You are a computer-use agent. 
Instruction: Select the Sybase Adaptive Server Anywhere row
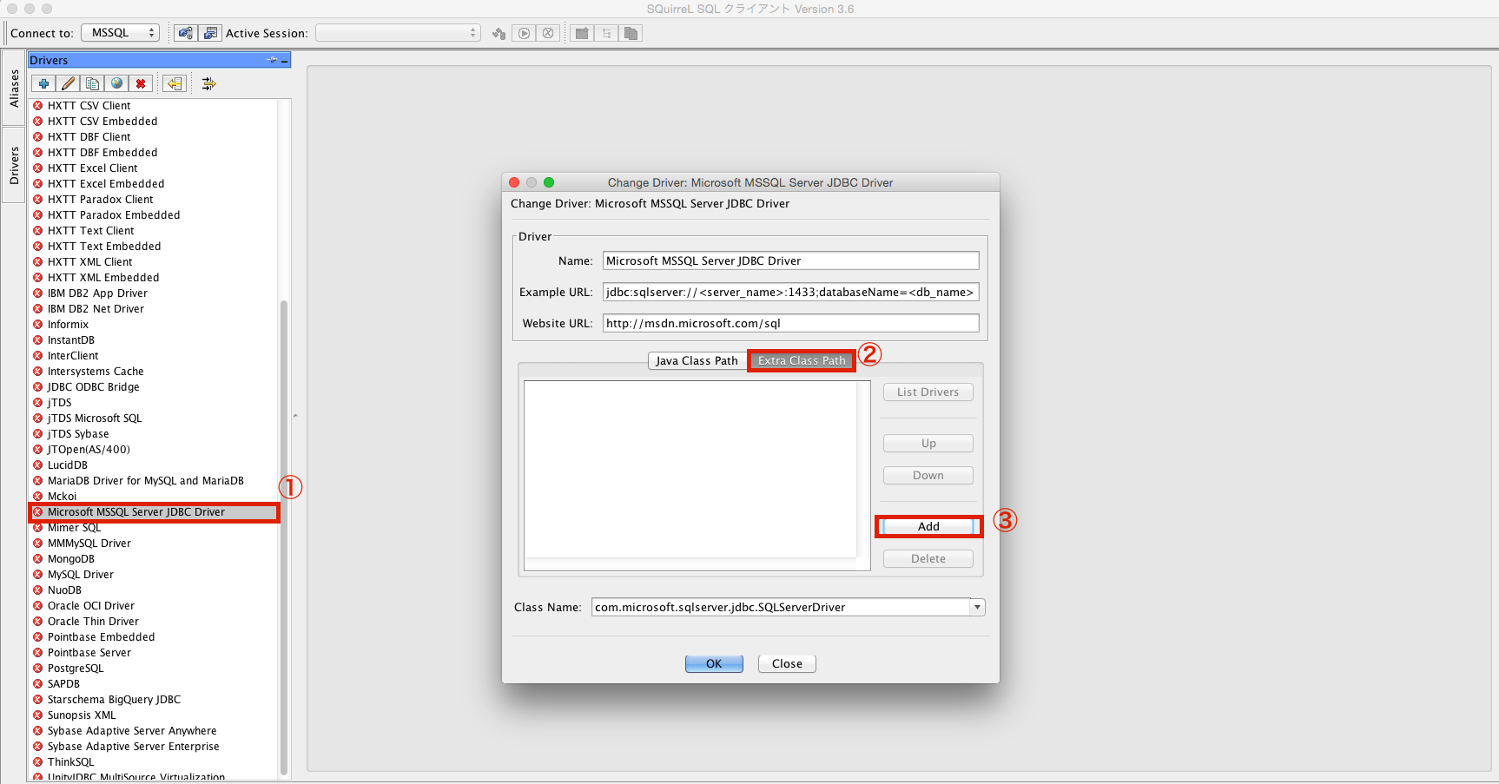click(155, 730)
